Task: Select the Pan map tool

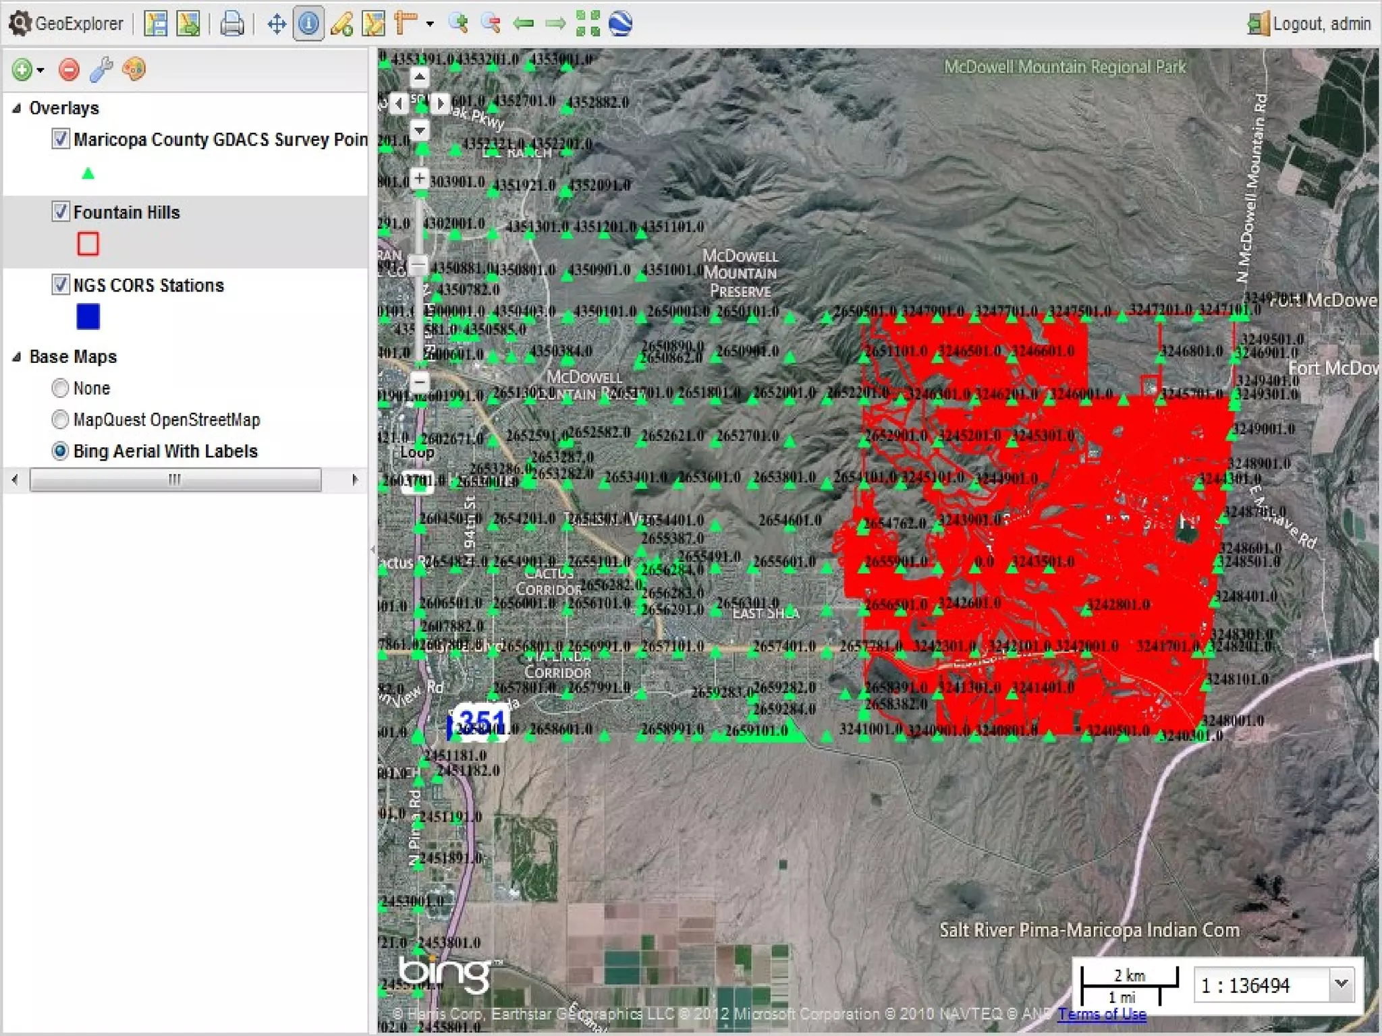Action: (x=277, y=24)
